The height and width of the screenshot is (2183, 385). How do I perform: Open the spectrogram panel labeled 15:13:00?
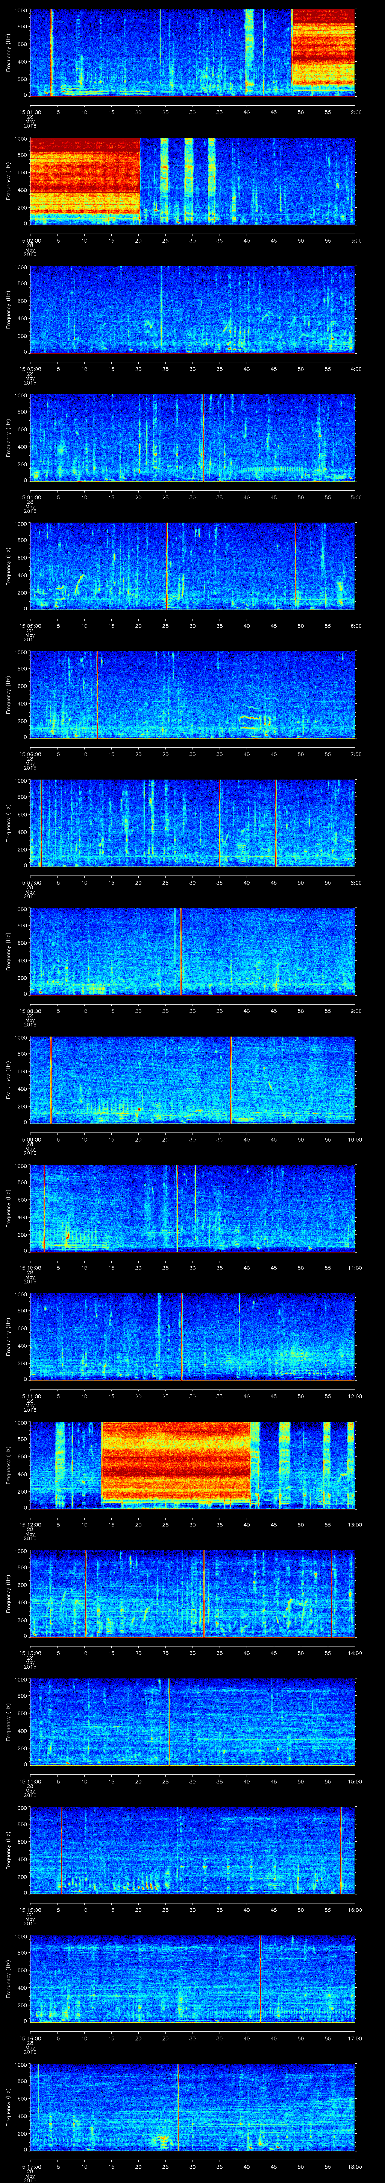(x=193, y=1593)
